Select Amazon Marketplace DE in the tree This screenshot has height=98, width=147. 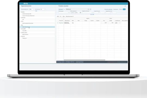(x=27, y=14)
